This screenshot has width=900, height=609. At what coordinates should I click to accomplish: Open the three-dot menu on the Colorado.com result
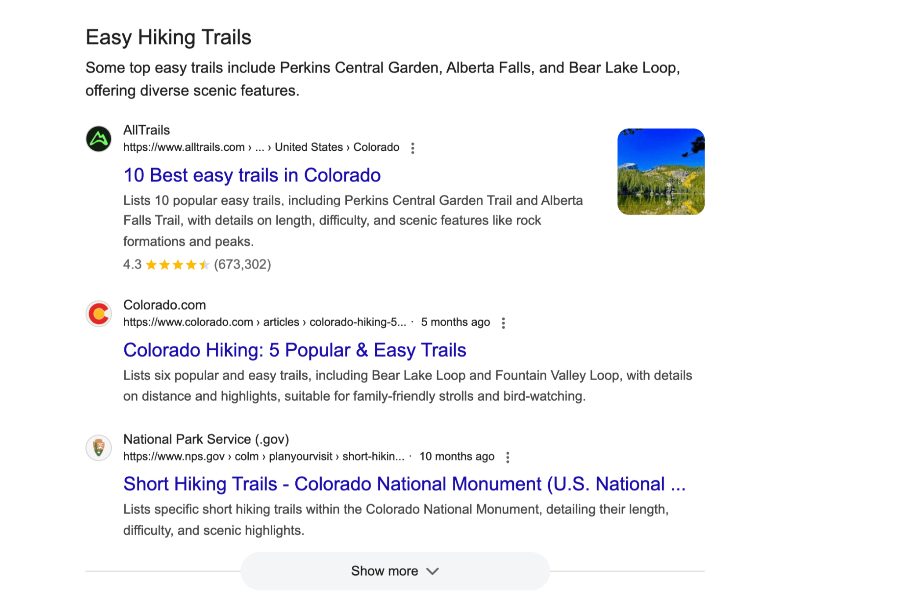click(503, 323)
